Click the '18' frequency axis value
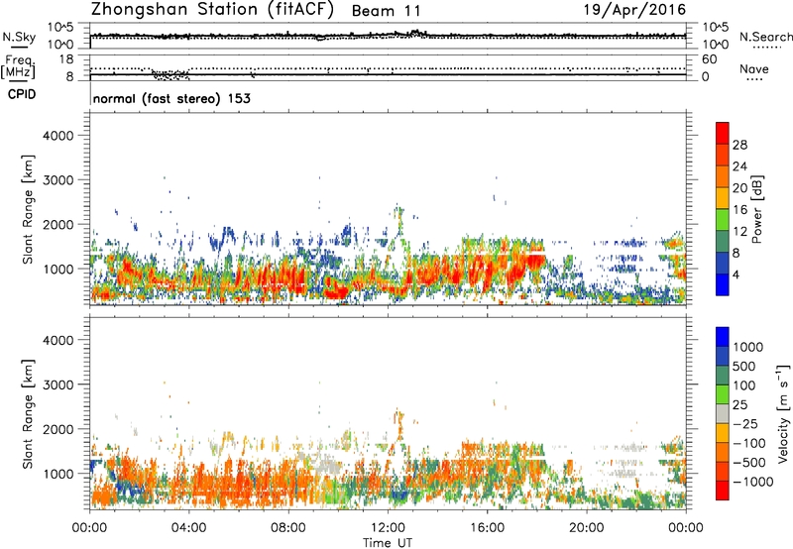 [x=66, y=59]
